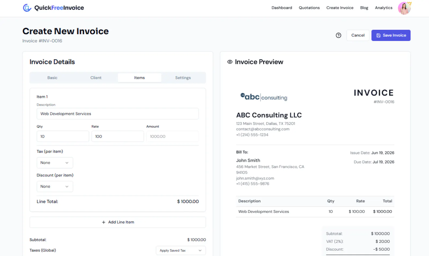Click the Create New Invoice heading

65,31
